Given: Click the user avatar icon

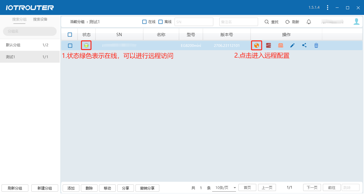Looking at the screenshot, I should point(357,21).
